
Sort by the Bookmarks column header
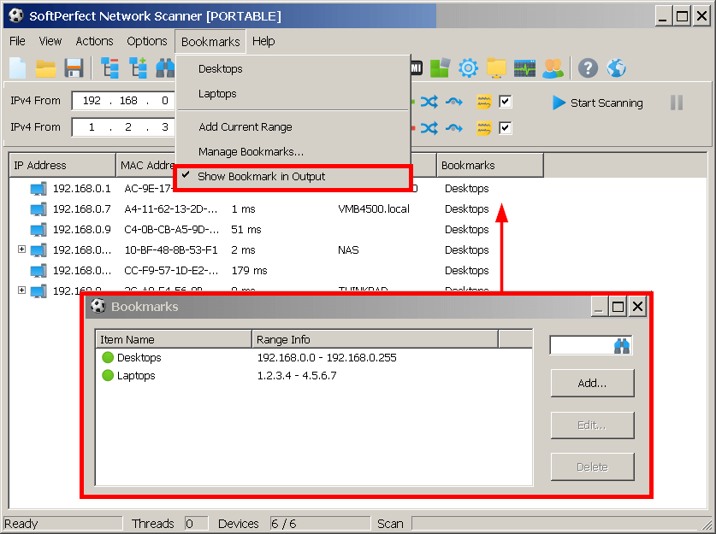(x=490, y=165)
